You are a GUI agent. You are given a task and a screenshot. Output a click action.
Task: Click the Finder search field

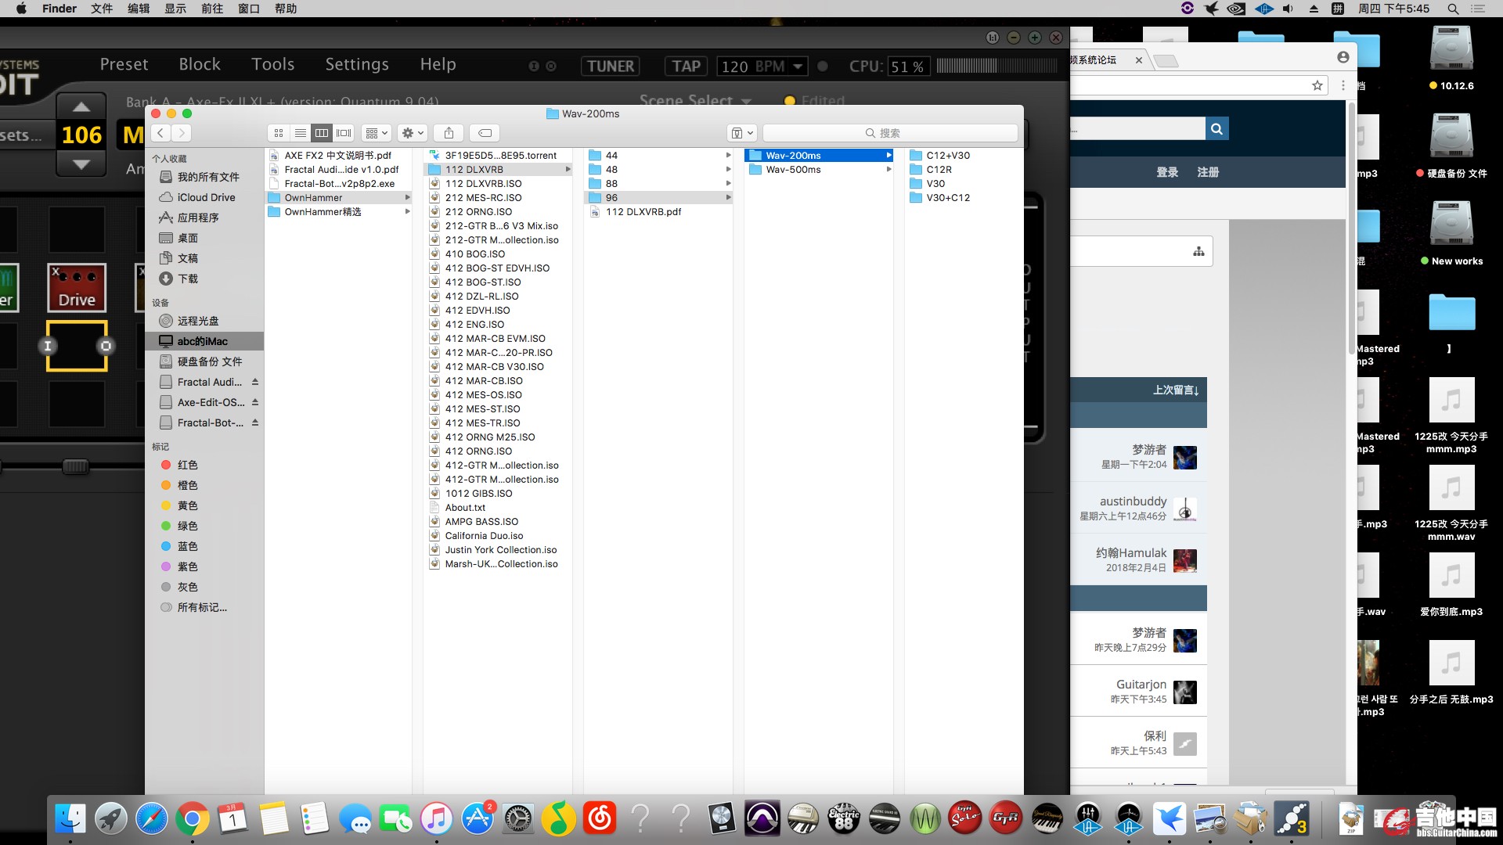click(x=890, y=133)
